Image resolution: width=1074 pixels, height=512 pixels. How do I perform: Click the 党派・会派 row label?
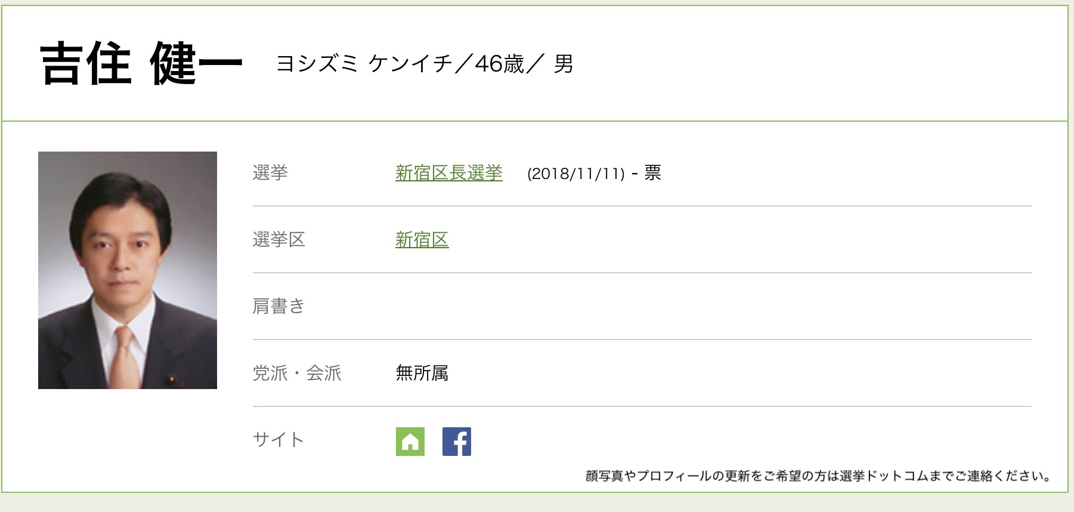pyautogui.click(x=297, y=374)
